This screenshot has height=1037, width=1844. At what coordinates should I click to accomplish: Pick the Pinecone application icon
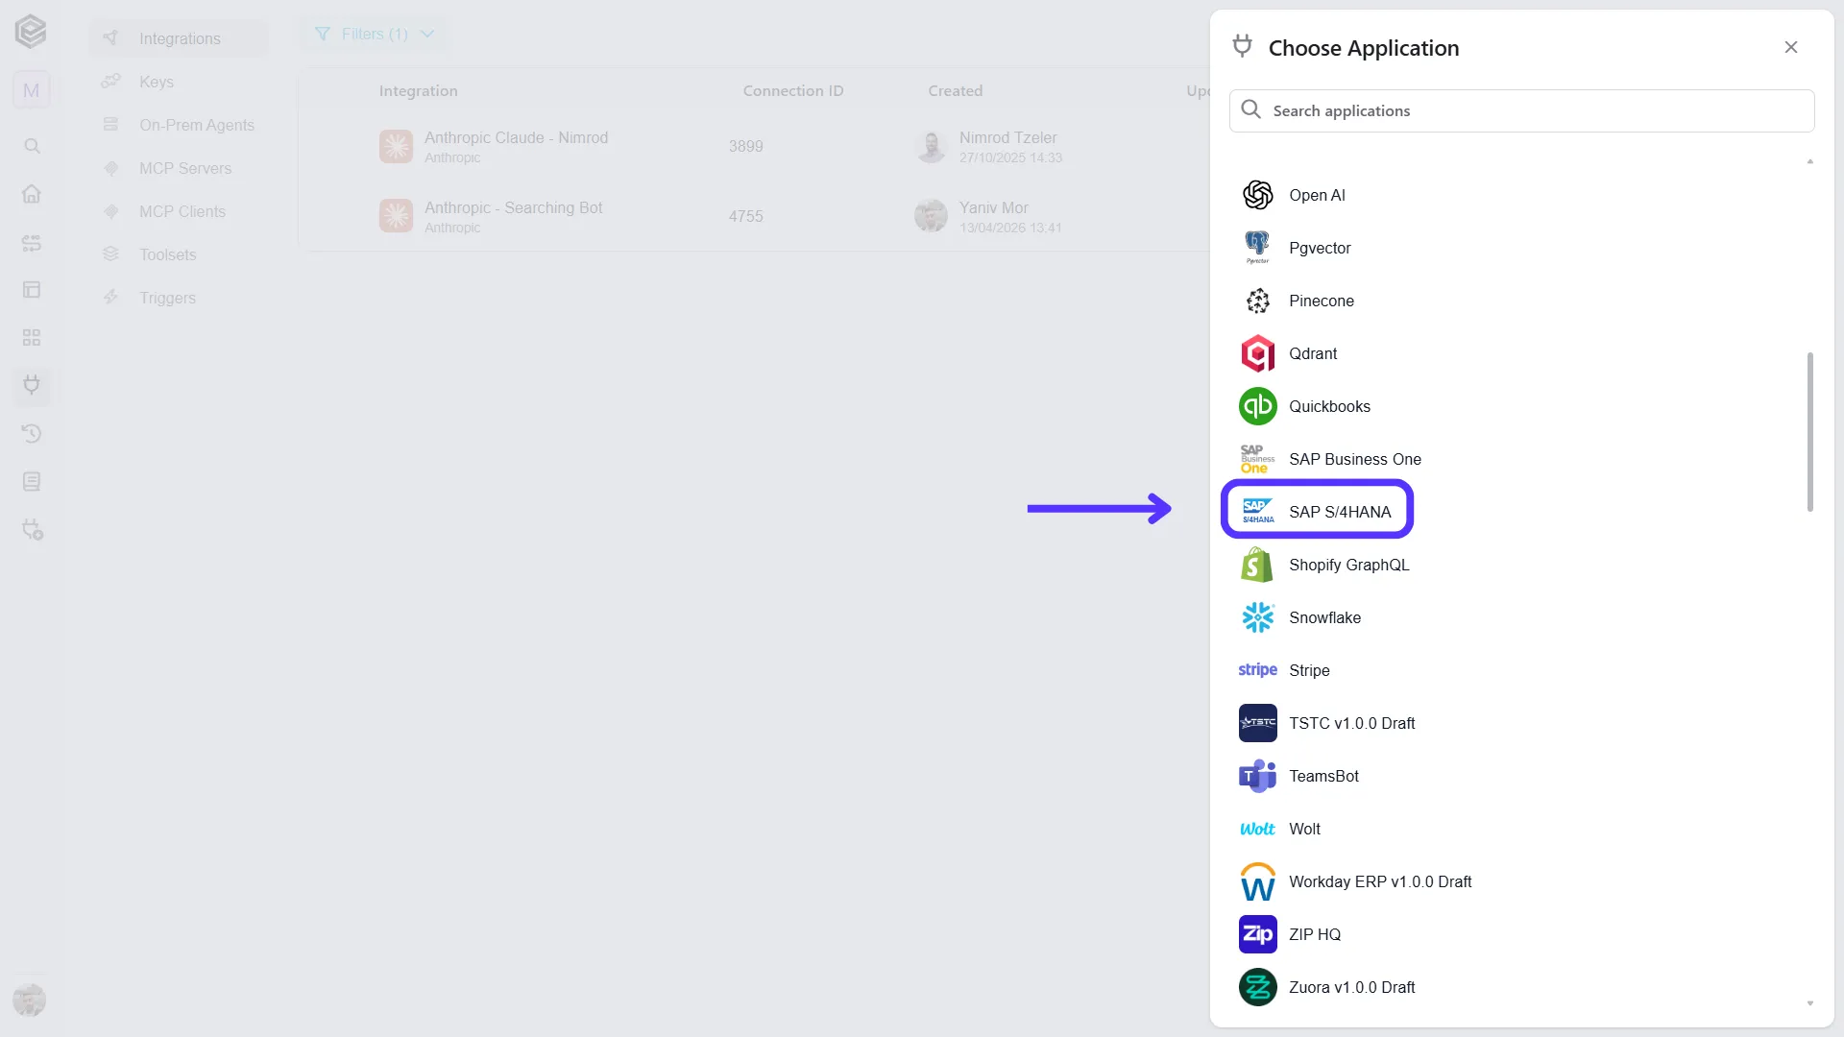(1257, 301)
